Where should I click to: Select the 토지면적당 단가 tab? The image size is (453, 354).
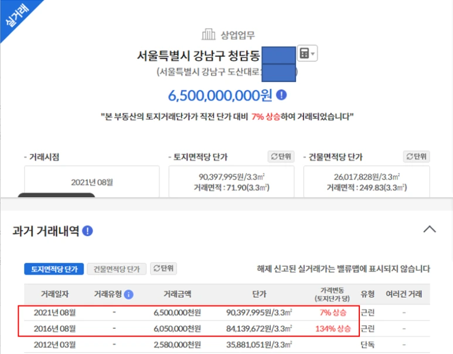[x=54, y=269]
